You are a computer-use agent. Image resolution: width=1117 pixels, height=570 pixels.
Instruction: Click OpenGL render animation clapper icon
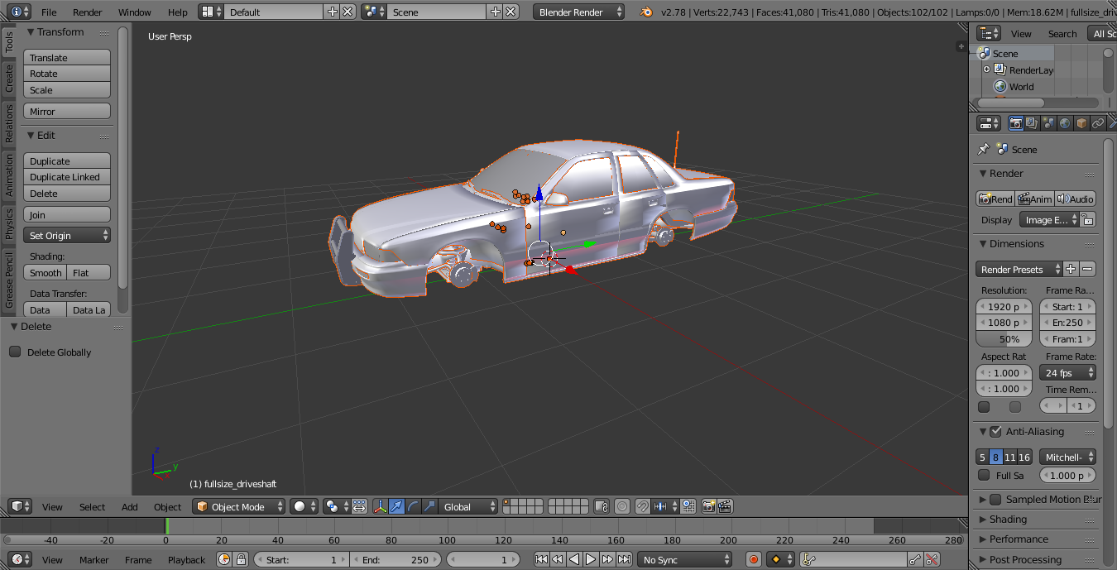[x=725, y=506]
